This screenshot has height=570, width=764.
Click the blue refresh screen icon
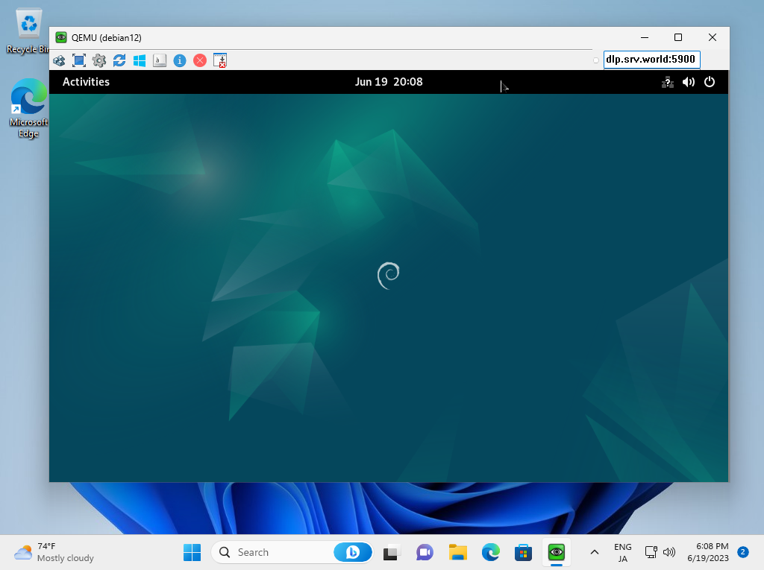pos(119,60)
